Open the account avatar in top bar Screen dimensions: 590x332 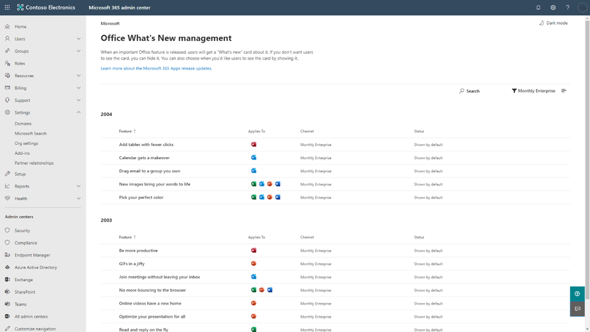point(582,8)
